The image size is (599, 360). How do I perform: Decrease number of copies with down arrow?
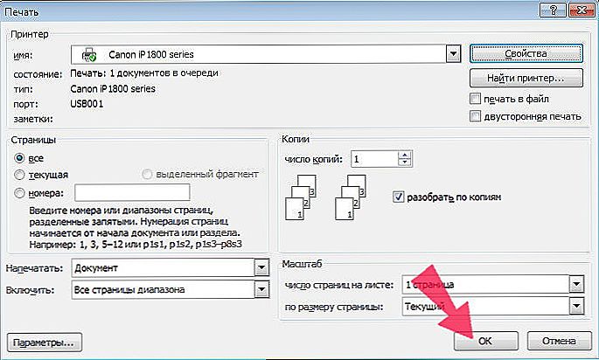pyautogui.click(x=405, y=163)
